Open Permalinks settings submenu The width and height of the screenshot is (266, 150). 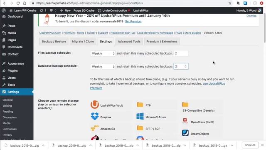coord(10,129)
